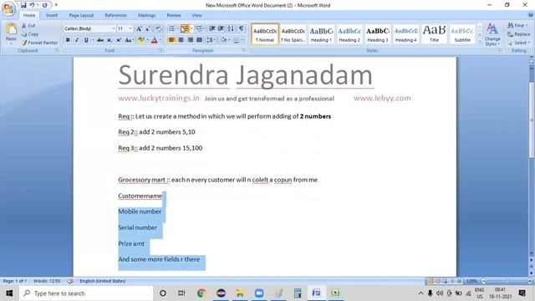The width and height of the screenshot is (535, 301).
Task: Sort selected paragraphs
Action: coord(231,28)
